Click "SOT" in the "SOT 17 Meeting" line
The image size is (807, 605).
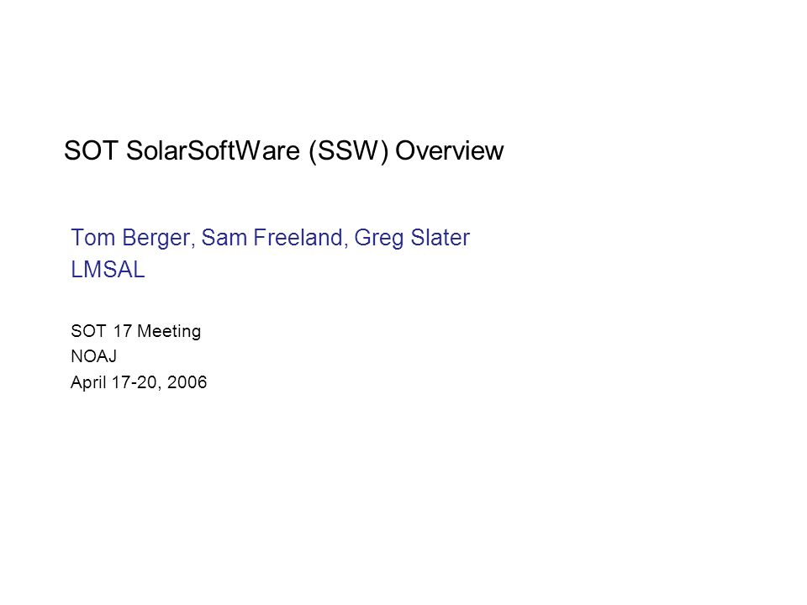(88, 331)
